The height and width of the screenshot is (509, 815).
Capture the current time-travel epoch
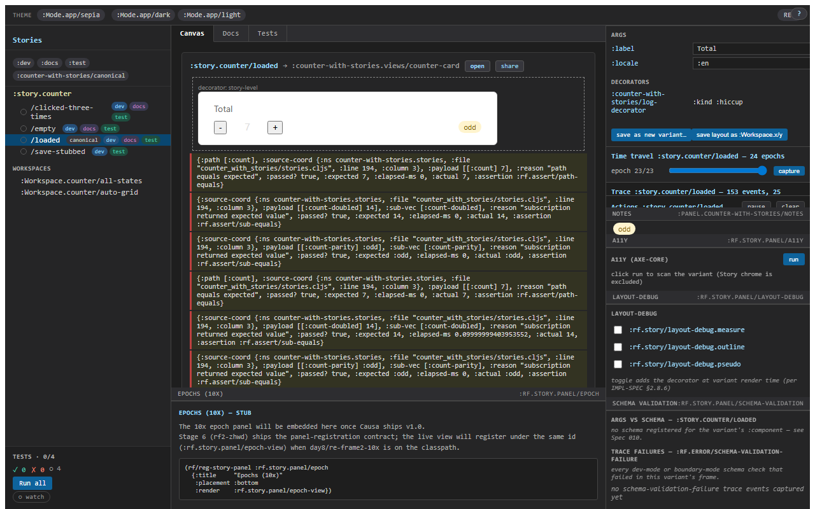(x=789, y=171)
